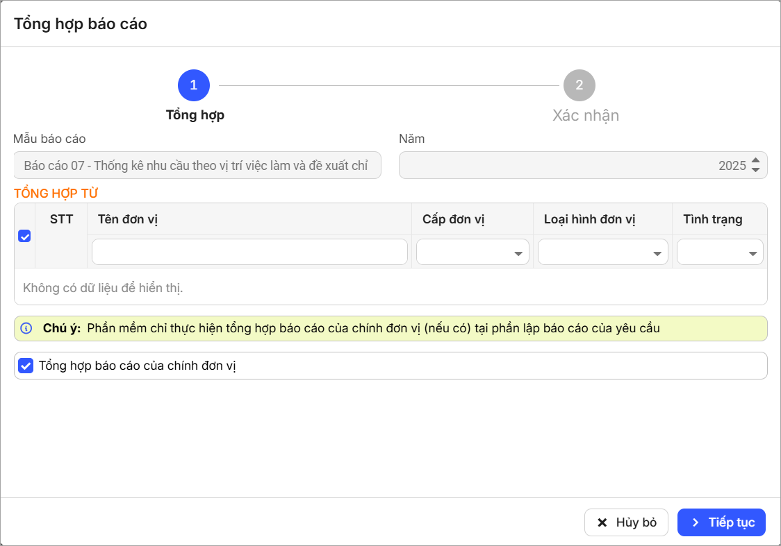Open the Cấp đơn vị filter dropdown
781x546 pixels.
point(472,253)
